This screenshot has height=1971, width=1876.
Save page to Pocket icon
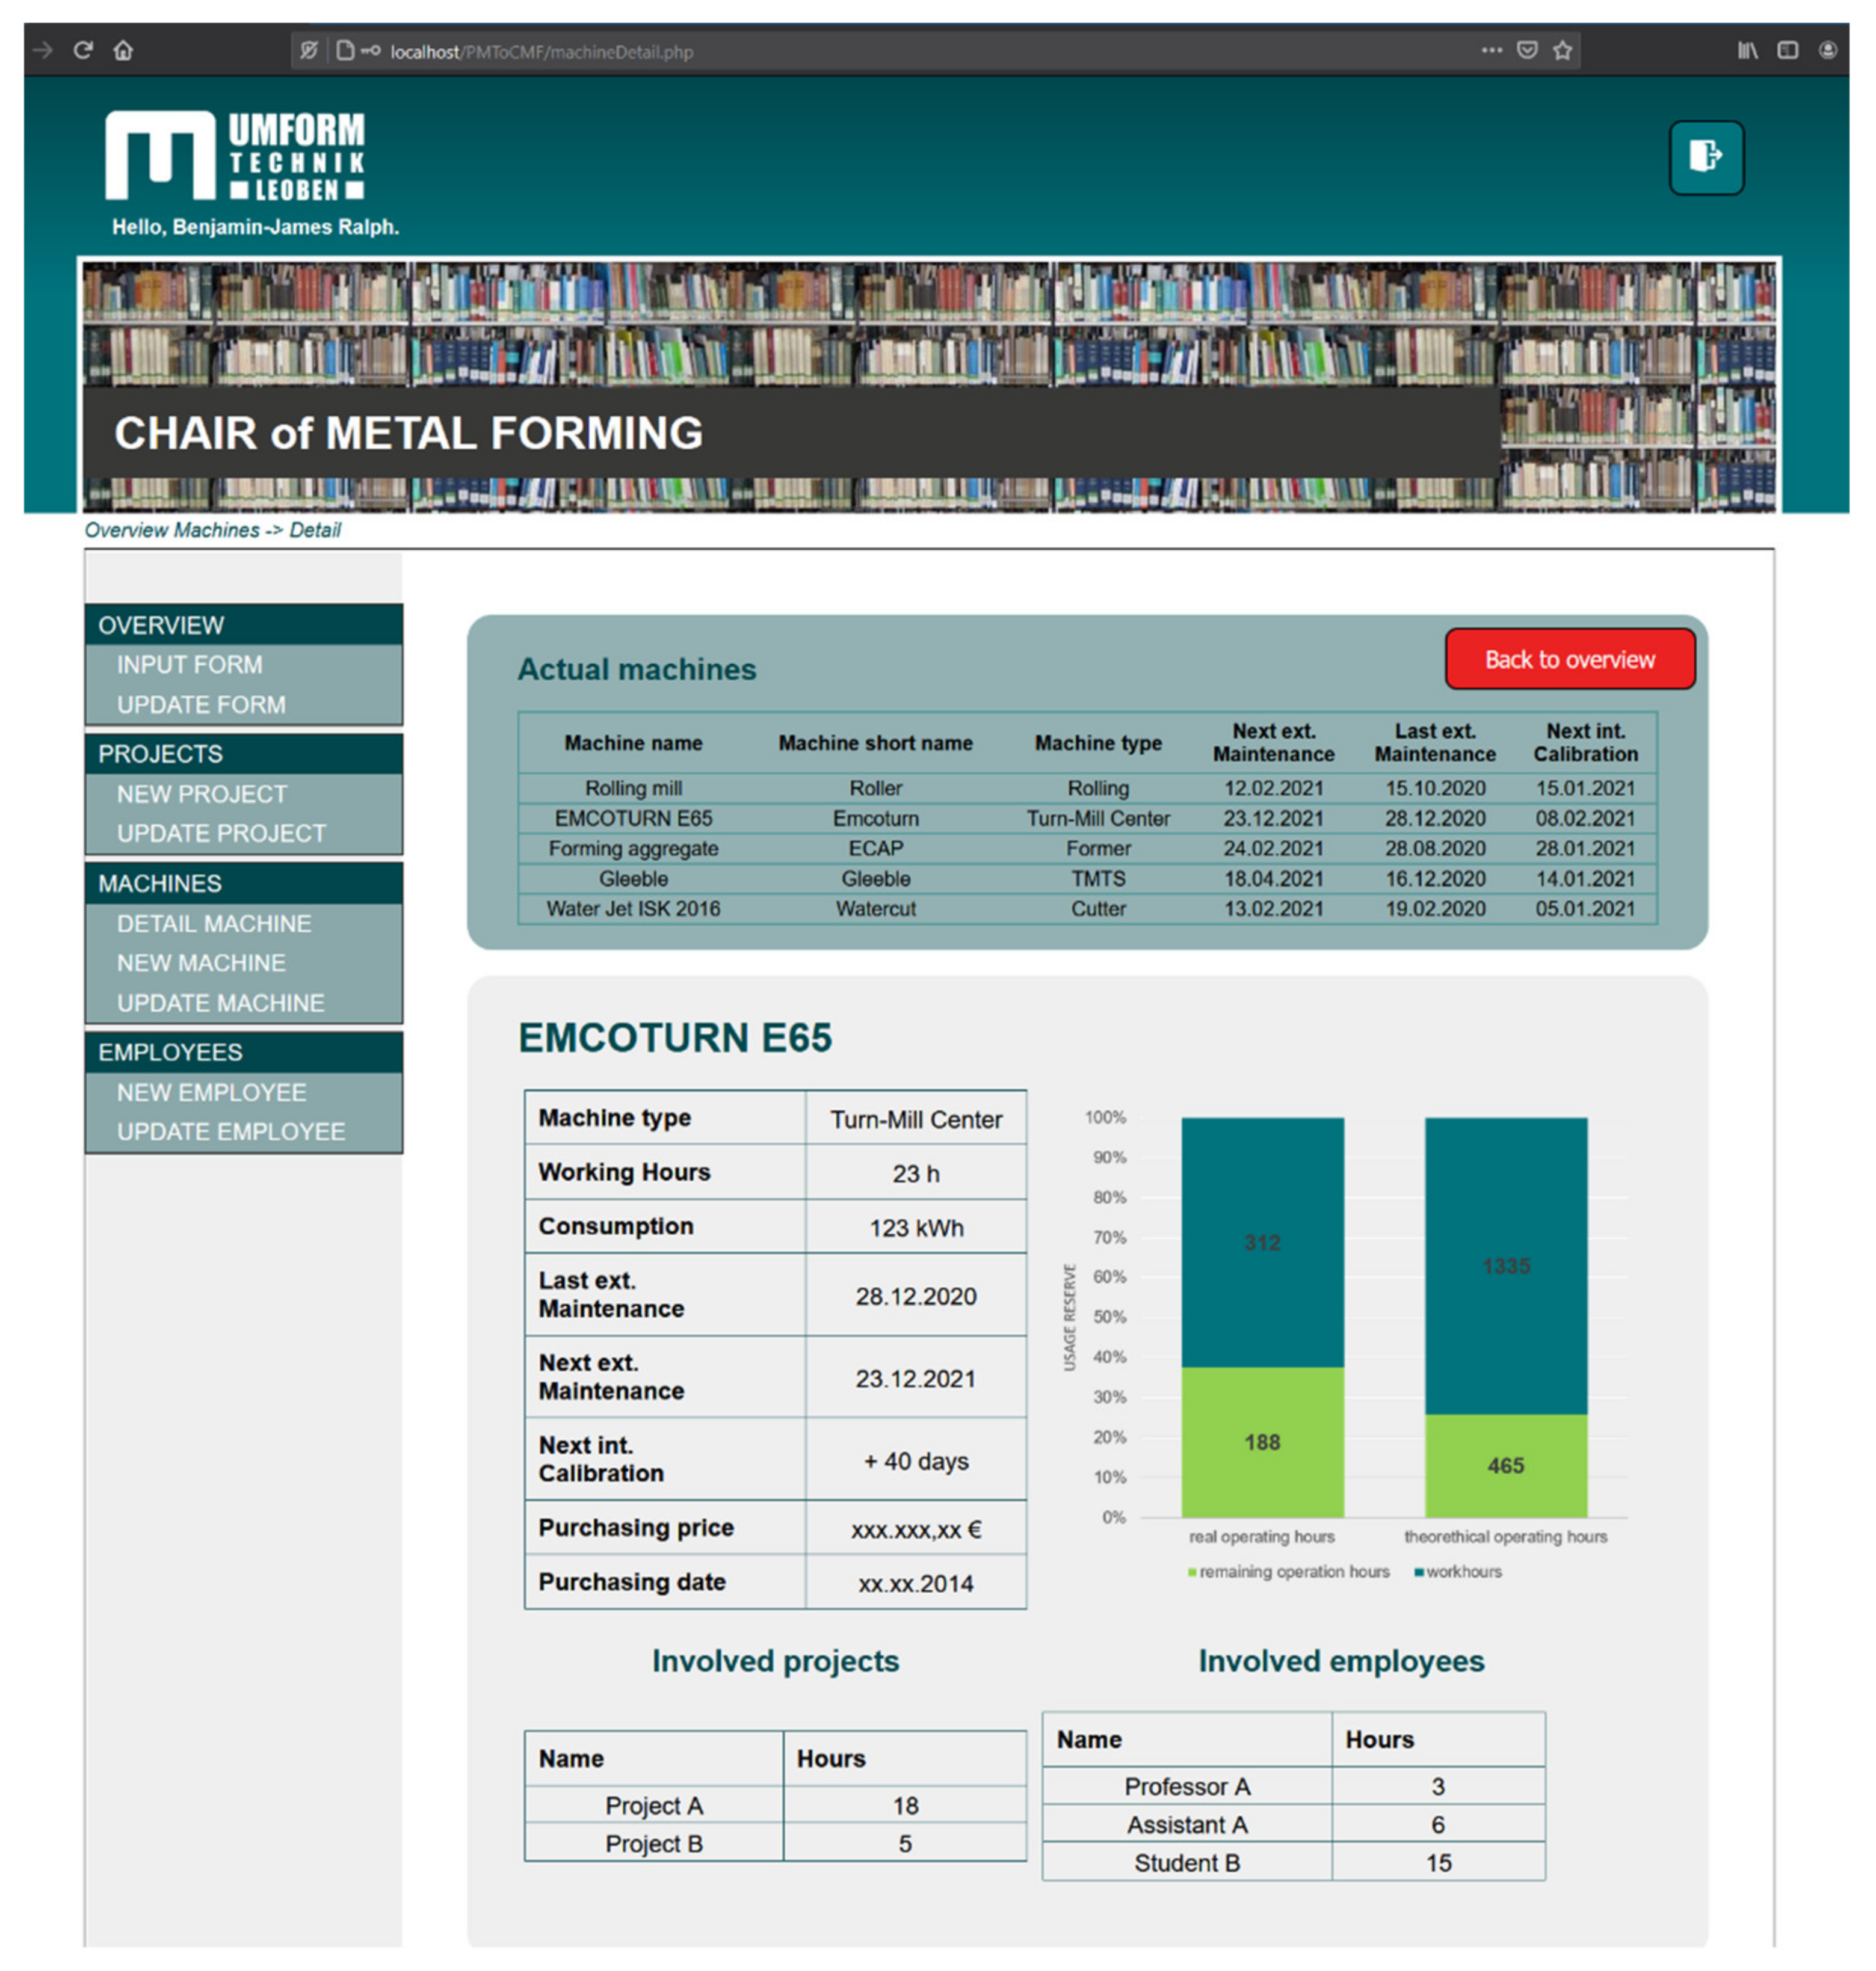pos(1527,50)
